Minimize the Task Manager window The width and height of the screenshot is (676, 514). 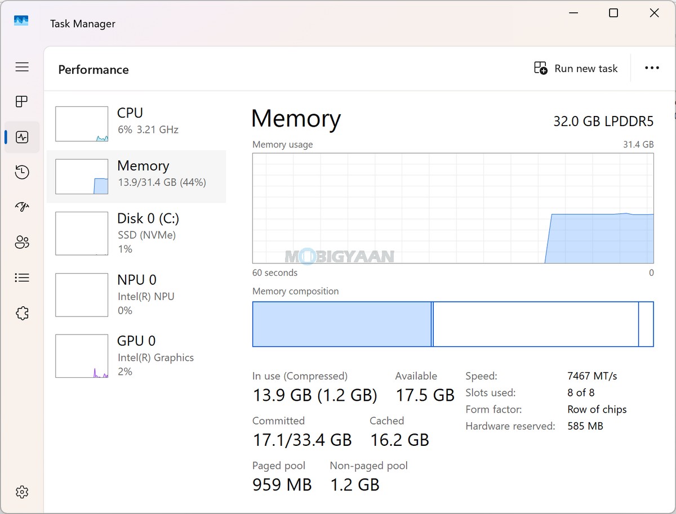pyautogui.click(x=573, y=13)
